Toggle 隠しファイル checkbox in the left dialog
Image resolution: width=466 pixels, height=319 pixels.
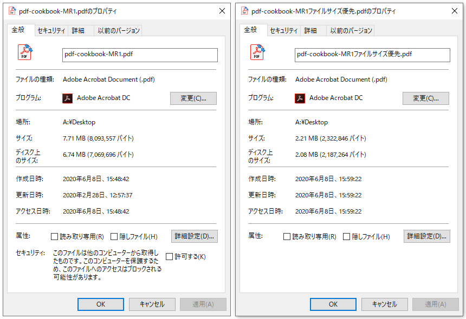(114, 236)
